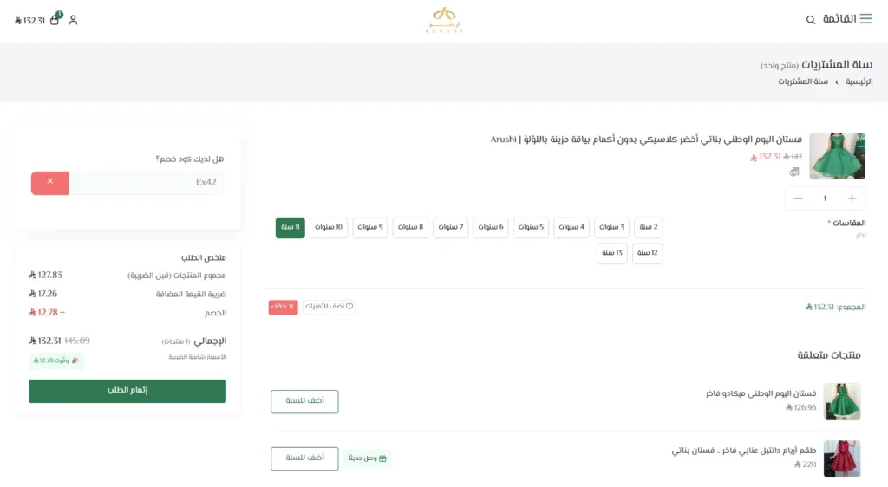Open related red dress thumbnail
This screenshot has width=888, height=487.
click(x=841, y=458)
